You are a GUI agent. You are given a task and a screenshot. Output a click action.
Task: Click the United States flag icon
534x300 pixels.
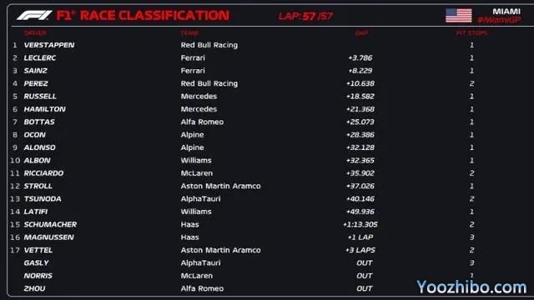point(458,16)
